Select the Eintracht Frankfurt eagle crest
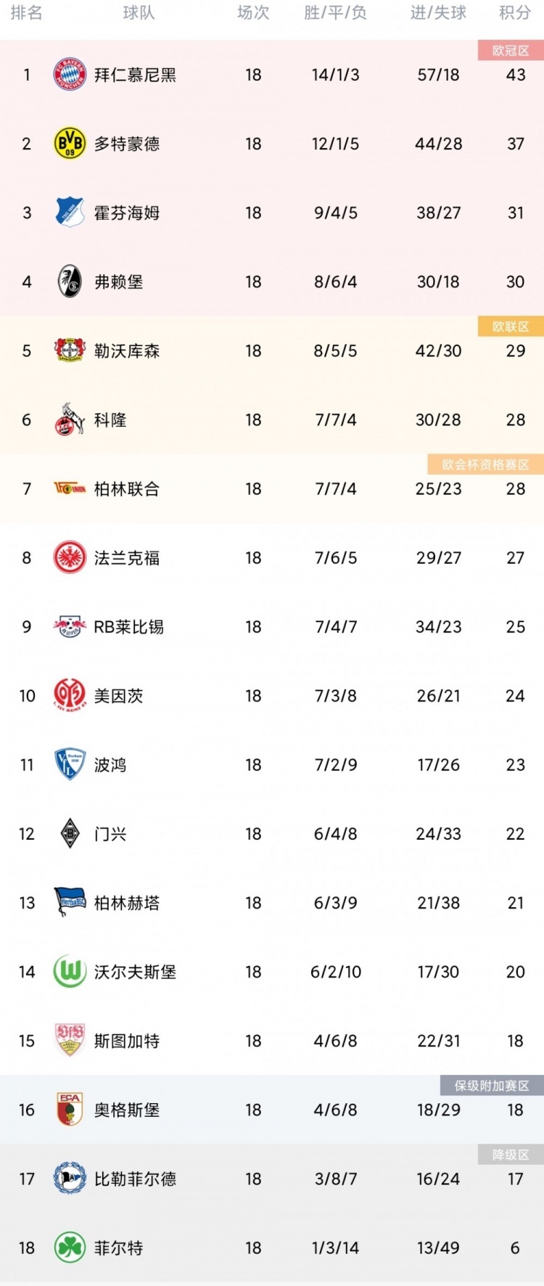This screenshot has width=544, height=1286. [x=70, y=557]
